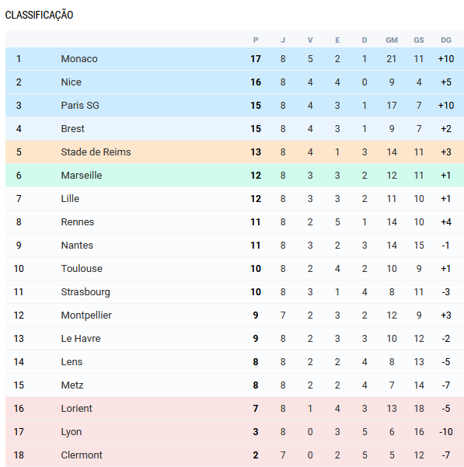
Task: Click the GM goals scored header
Action: [392, 40]
